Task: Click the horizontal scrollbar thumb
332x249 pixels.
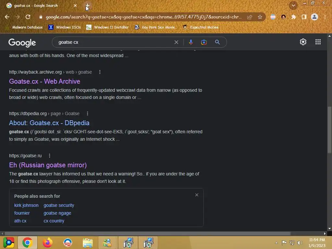Action: tap(148, 233)
